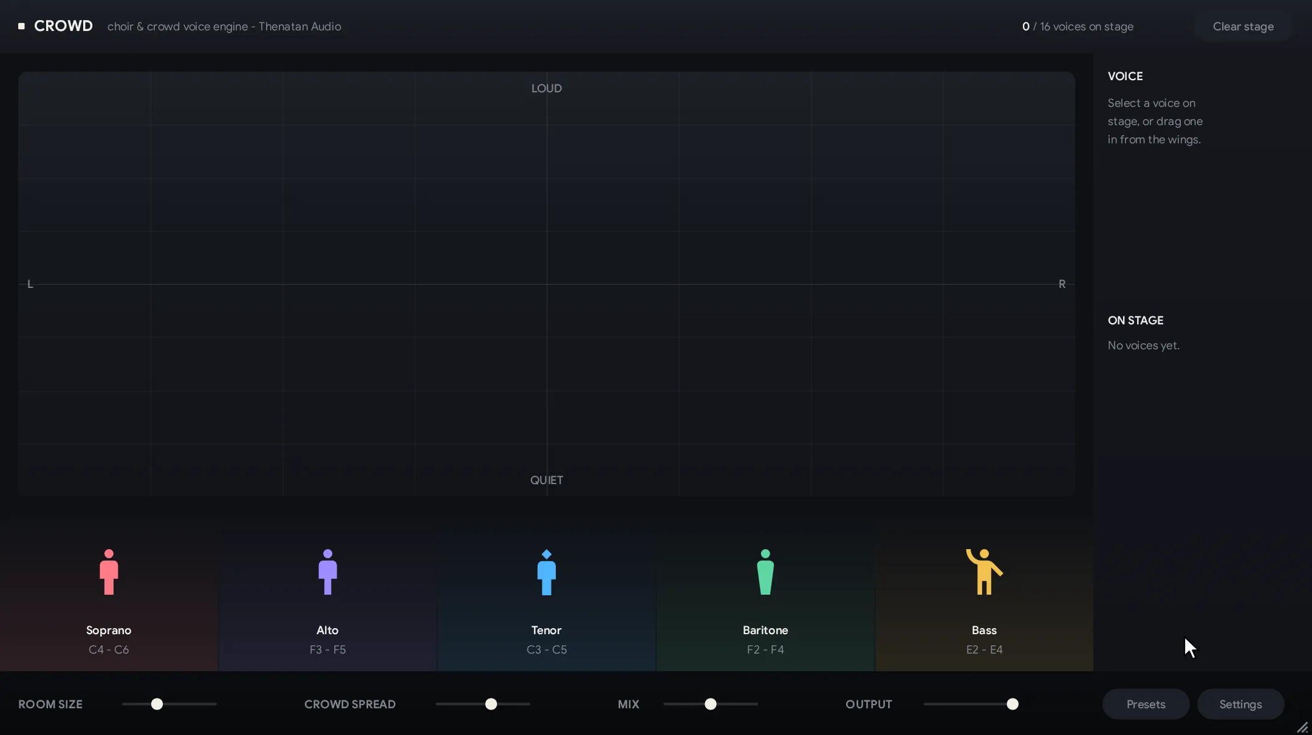The image size is (1312, 735).
Task: Click the Mix slider handle
Action: coord(710,704)
